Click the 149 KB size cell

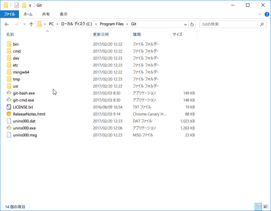pyautogui.click(x=189, y=93)
